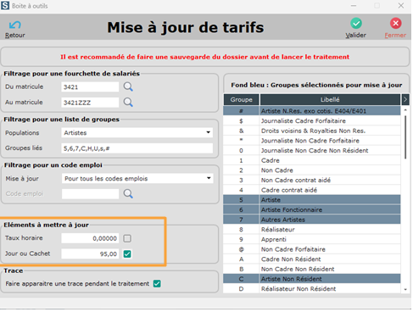
Task: Toggle the trace pendant le traitement checkbox
Action: 157,283
